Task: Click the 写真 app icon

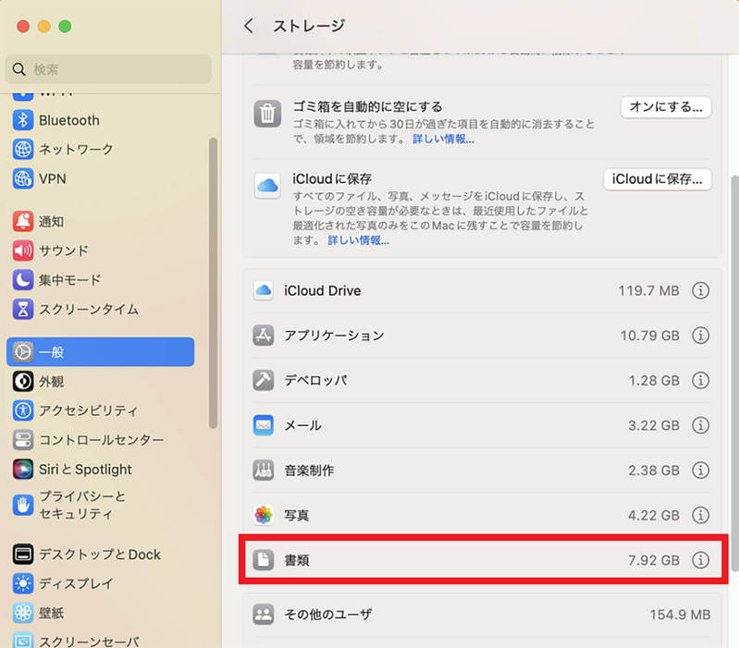Action: pyautogui.click(x=263, y=515)
